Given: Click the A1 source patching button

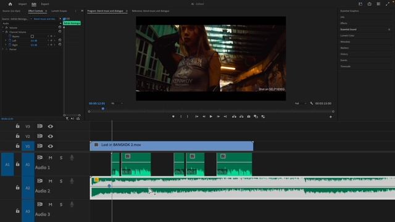Looking at the screenshot, I should [x=7, y=165].
